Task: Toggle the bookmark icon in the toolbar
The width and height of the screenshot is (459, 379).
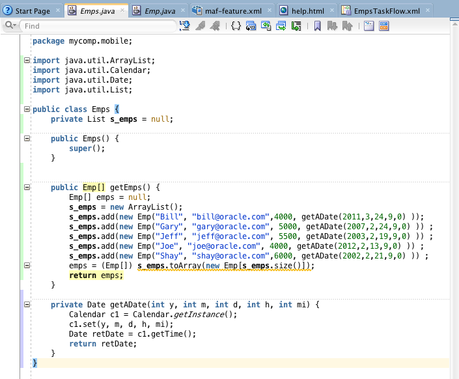Action: pos(317,26)
